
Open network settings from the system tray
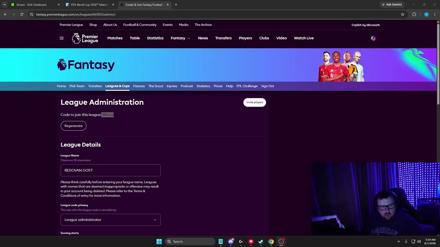click(413, 242)
